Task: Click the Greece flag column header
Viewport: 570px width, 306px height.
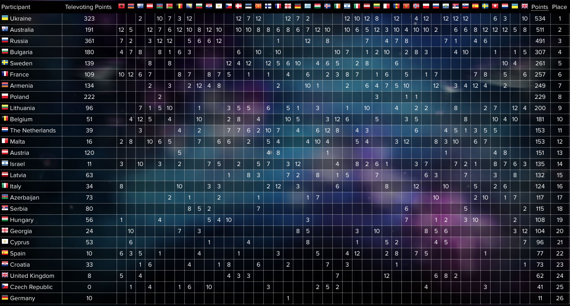Action: (x=307, y=6)
